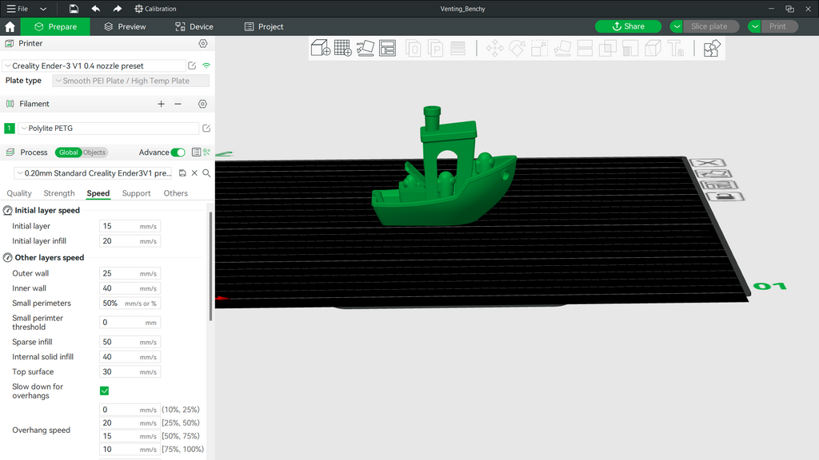Click the printer Wi-Fi connection icon
This screenshot has height=460, width=819.
(206, 65)
